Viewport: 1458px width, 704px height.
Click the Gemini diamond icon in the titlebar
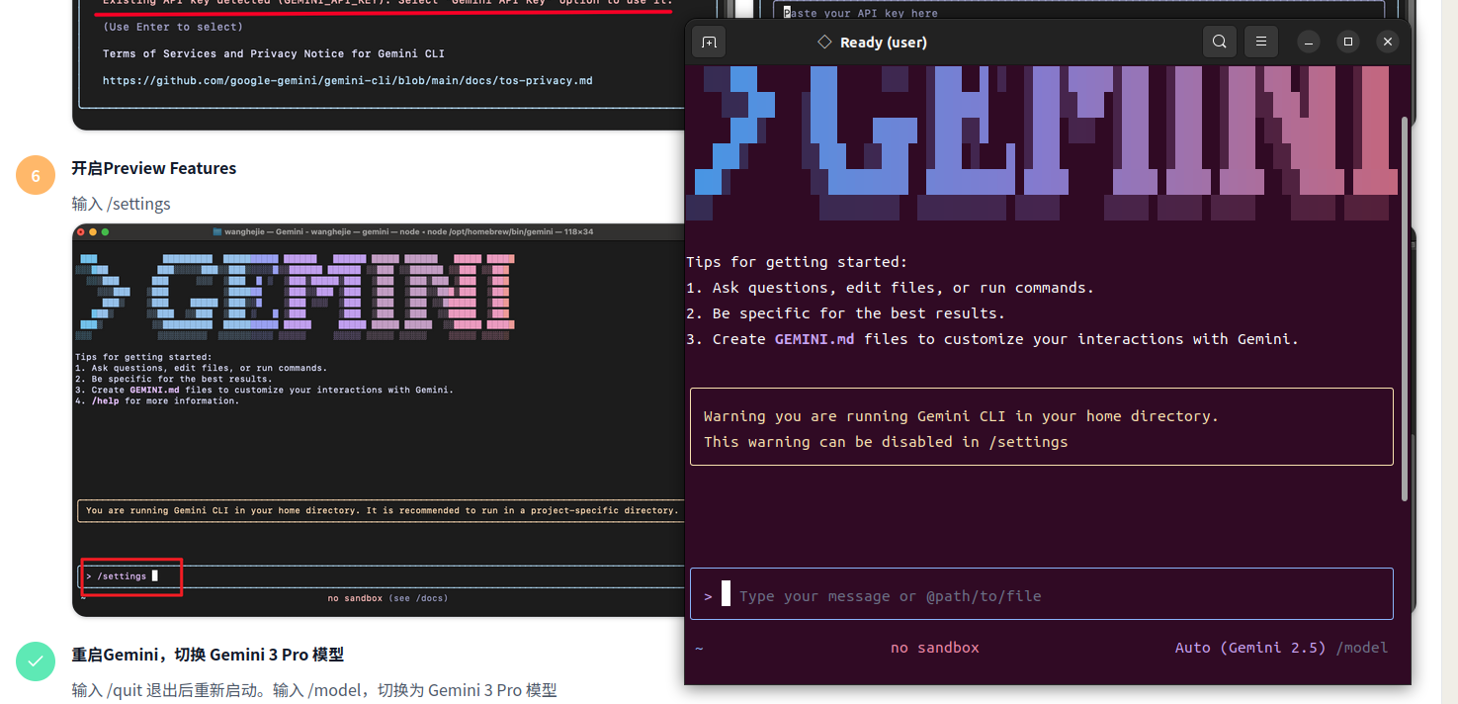coord(823,42)
